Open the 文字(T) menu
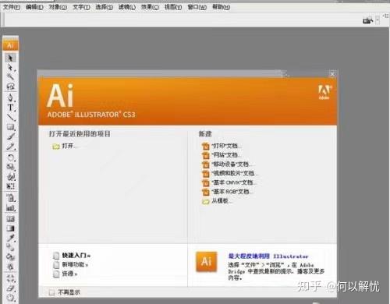The height and width of the screenshot is (304, 390). pyautogui.click(x=81, y=7)
